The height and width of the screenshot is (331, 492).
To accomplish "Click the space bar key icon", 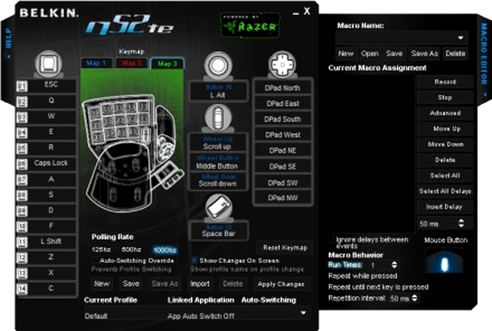I will pos(218,207).
